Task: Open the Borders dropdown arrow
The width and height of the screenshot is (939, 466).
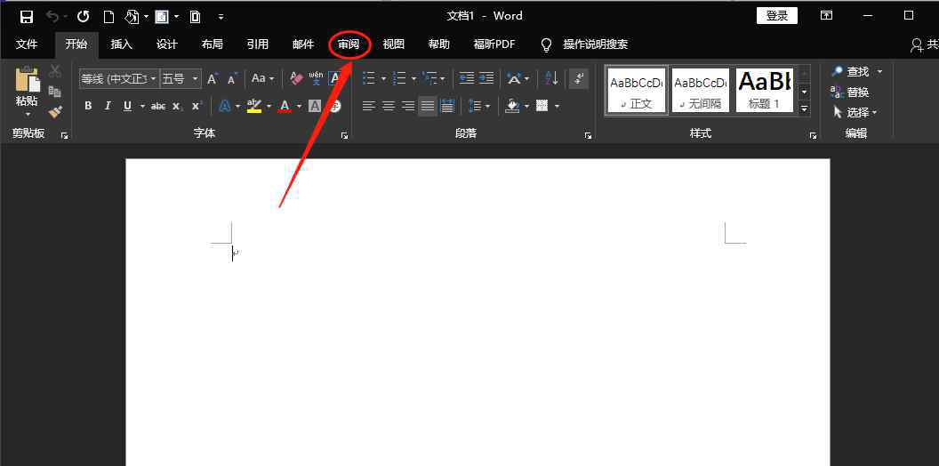Action: pyautogui.click(x=558, y=106)
